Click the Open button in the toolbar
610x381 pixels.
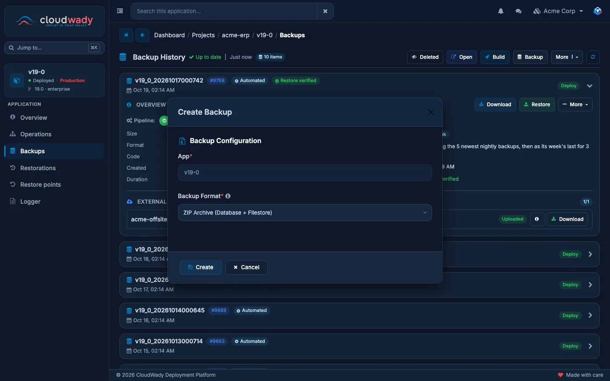[x=462, y=57]
